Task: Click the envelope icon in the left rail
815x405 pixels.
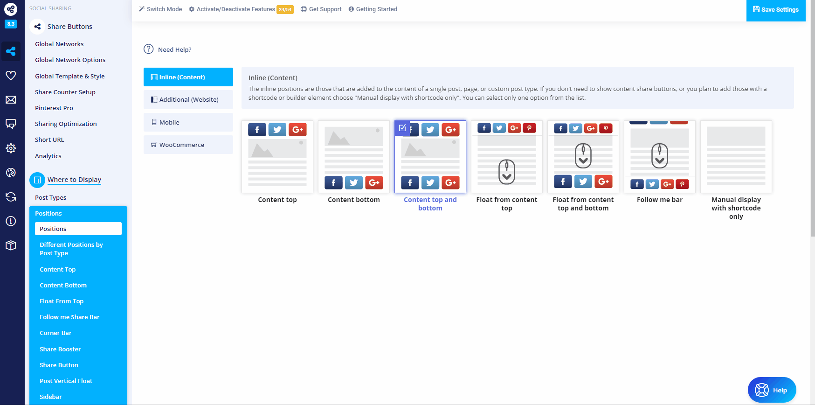Action: [11, 100]
